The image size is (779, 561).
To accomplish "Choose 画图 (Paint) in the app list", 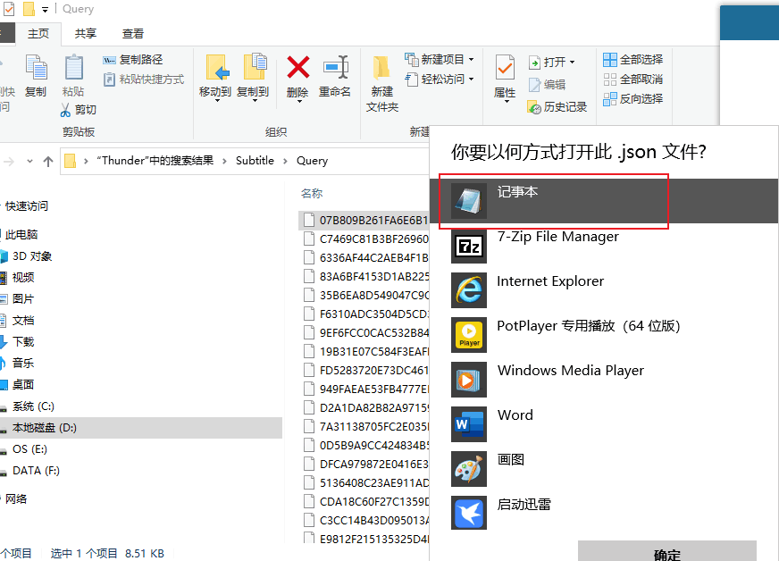I will click(604, 469).
